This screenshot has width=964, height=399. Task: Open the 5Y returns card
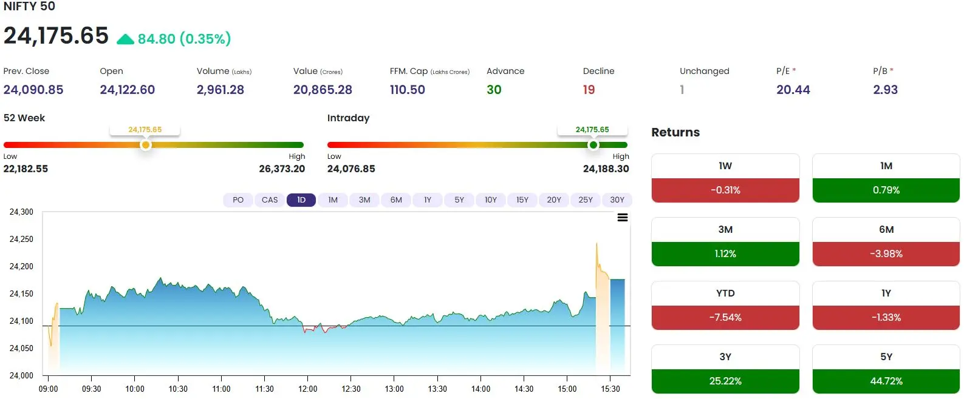(x=886, y=369)
